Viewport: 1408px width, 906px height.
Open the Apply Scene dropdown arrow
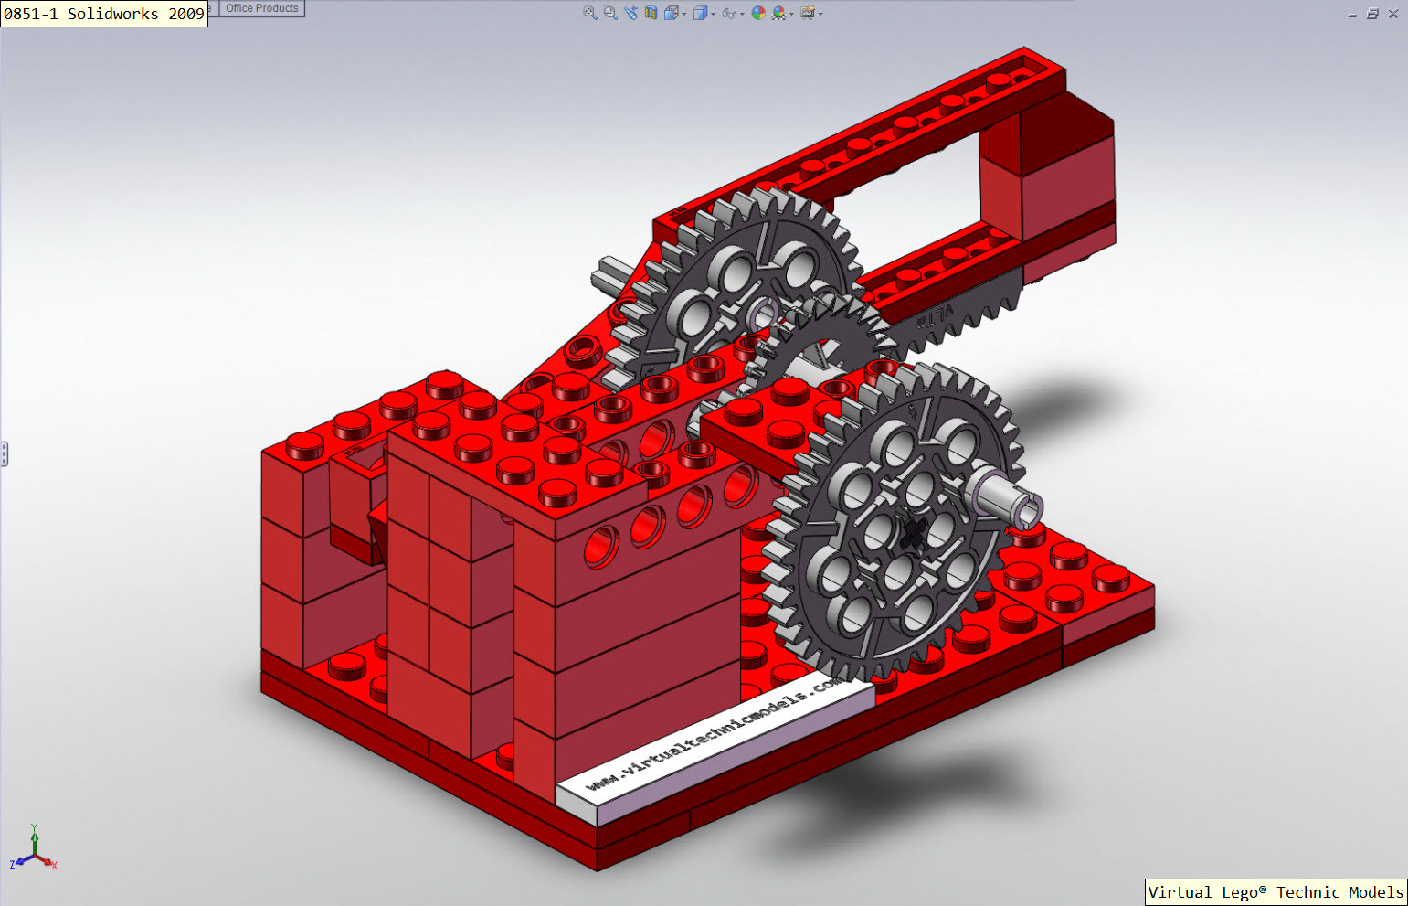pyautogui.click(x=791, y=14)
